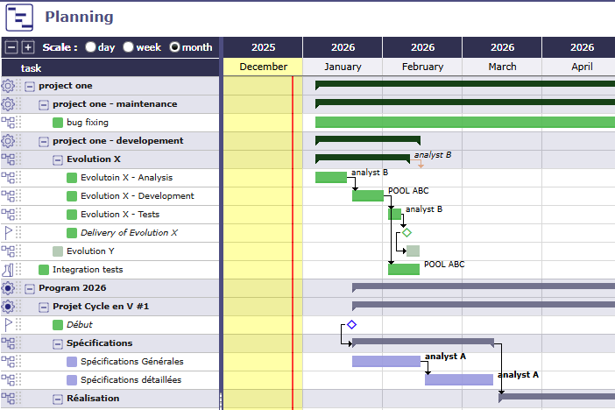This screenshot has width=615, height=410.
Task: Collapse the project one - maintenance group
Action: [x=44, y=104]
